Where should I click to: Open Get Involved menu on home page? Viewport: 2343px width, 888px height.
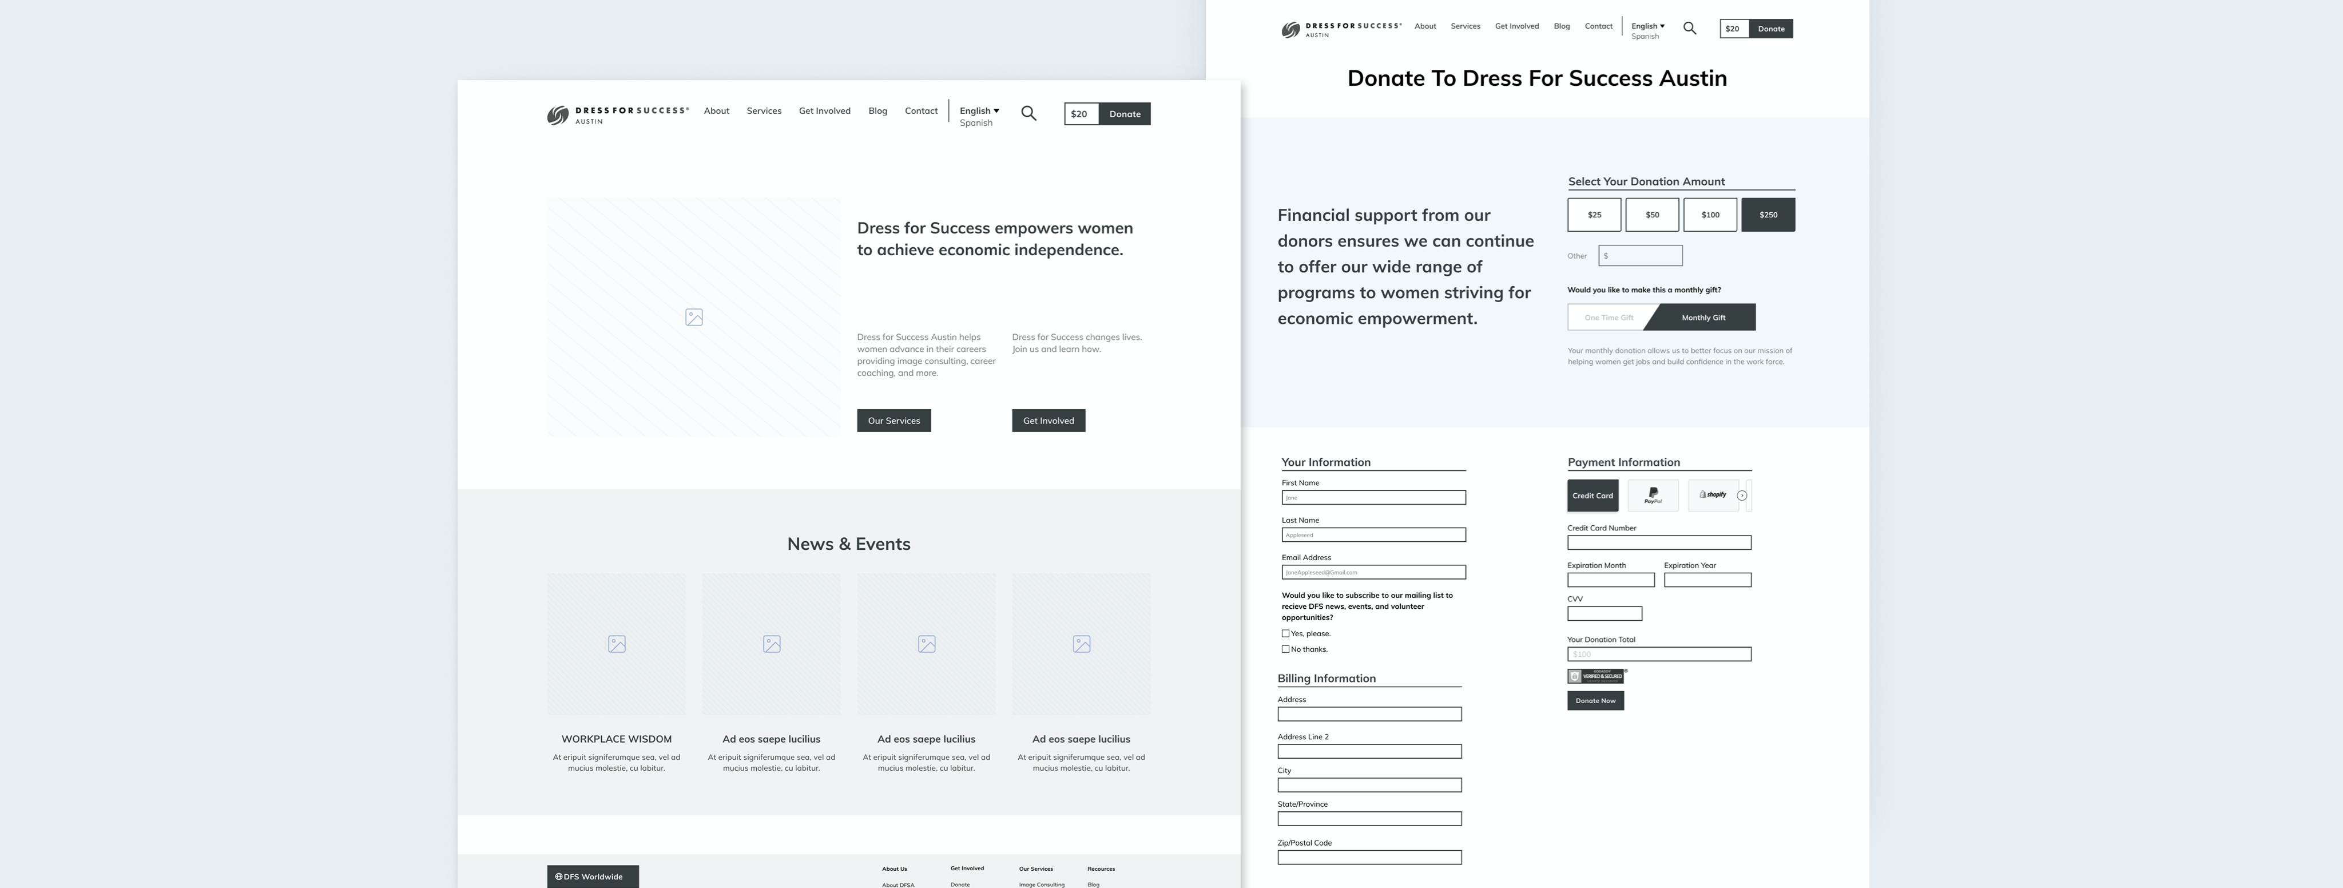(825, 111)
